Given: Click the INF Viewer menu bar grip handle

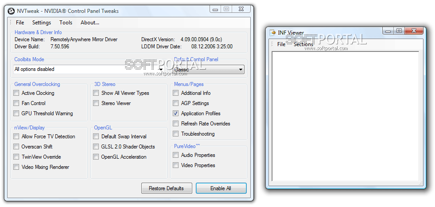Looking at the screenshot, I should (272, 44).
